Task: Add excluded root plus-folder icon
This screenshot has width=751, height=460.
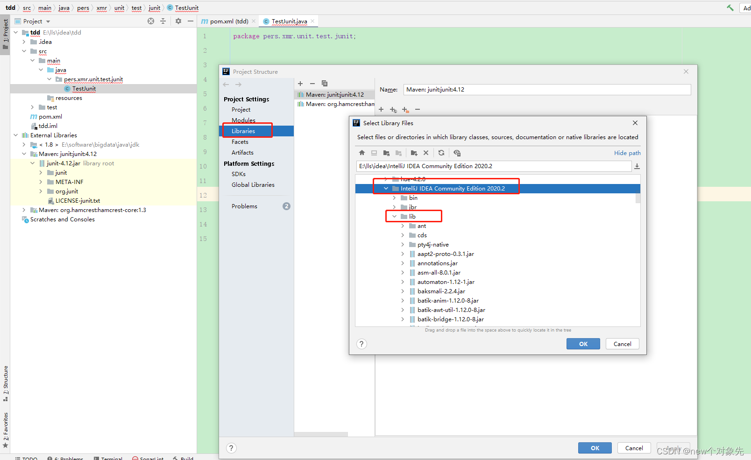Action: tap(405, 110)
